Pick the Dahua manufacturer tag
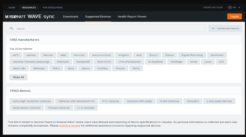 tap(169, 55)
